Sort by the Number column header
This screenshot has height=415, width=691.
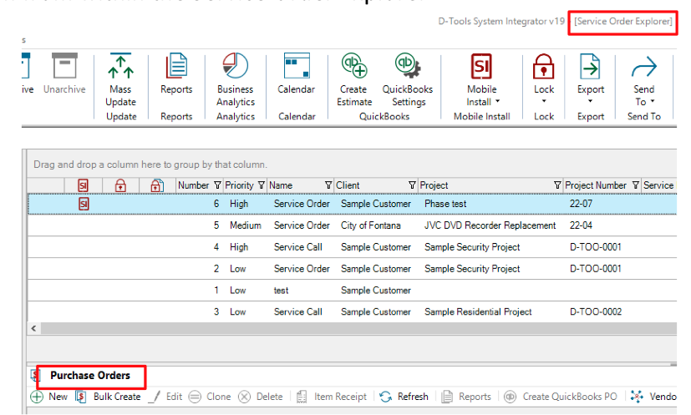(x=194, y=185)
